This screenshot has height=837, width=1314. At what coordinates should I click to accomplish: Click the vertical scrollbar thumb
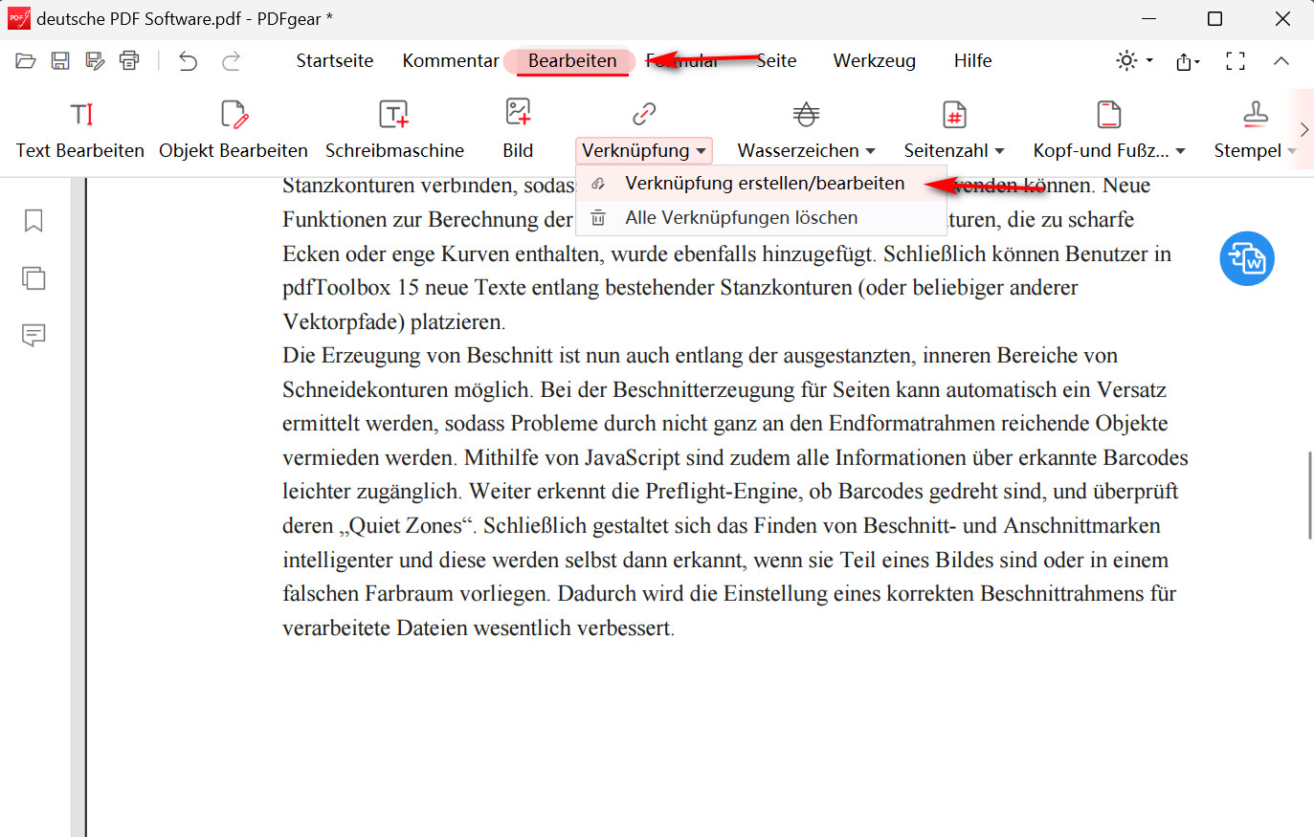(x=1309, y=495)
